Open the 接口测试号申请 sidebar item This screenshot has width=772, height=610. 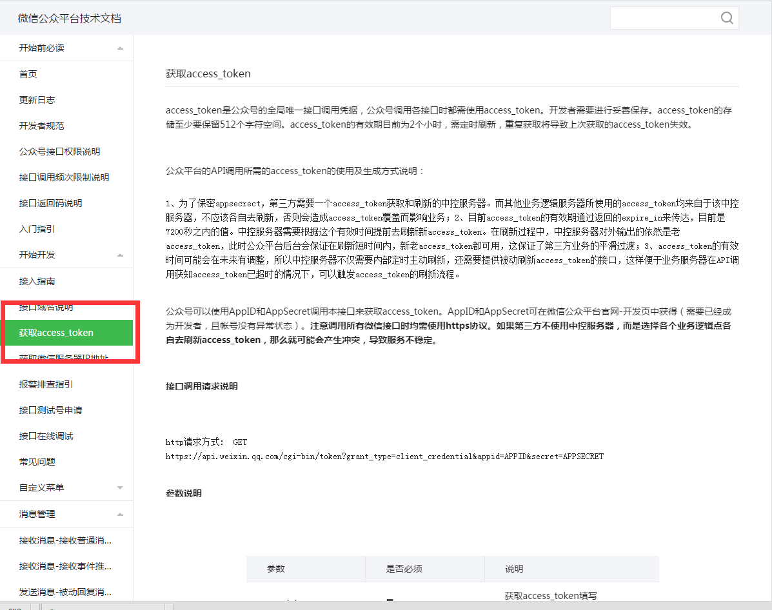pyautogui.click(x=50, y=410)
